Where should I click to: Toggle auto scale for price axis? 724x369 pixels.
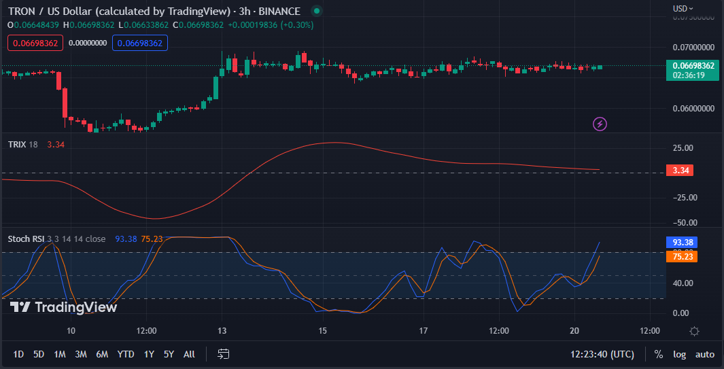[704, 354]
